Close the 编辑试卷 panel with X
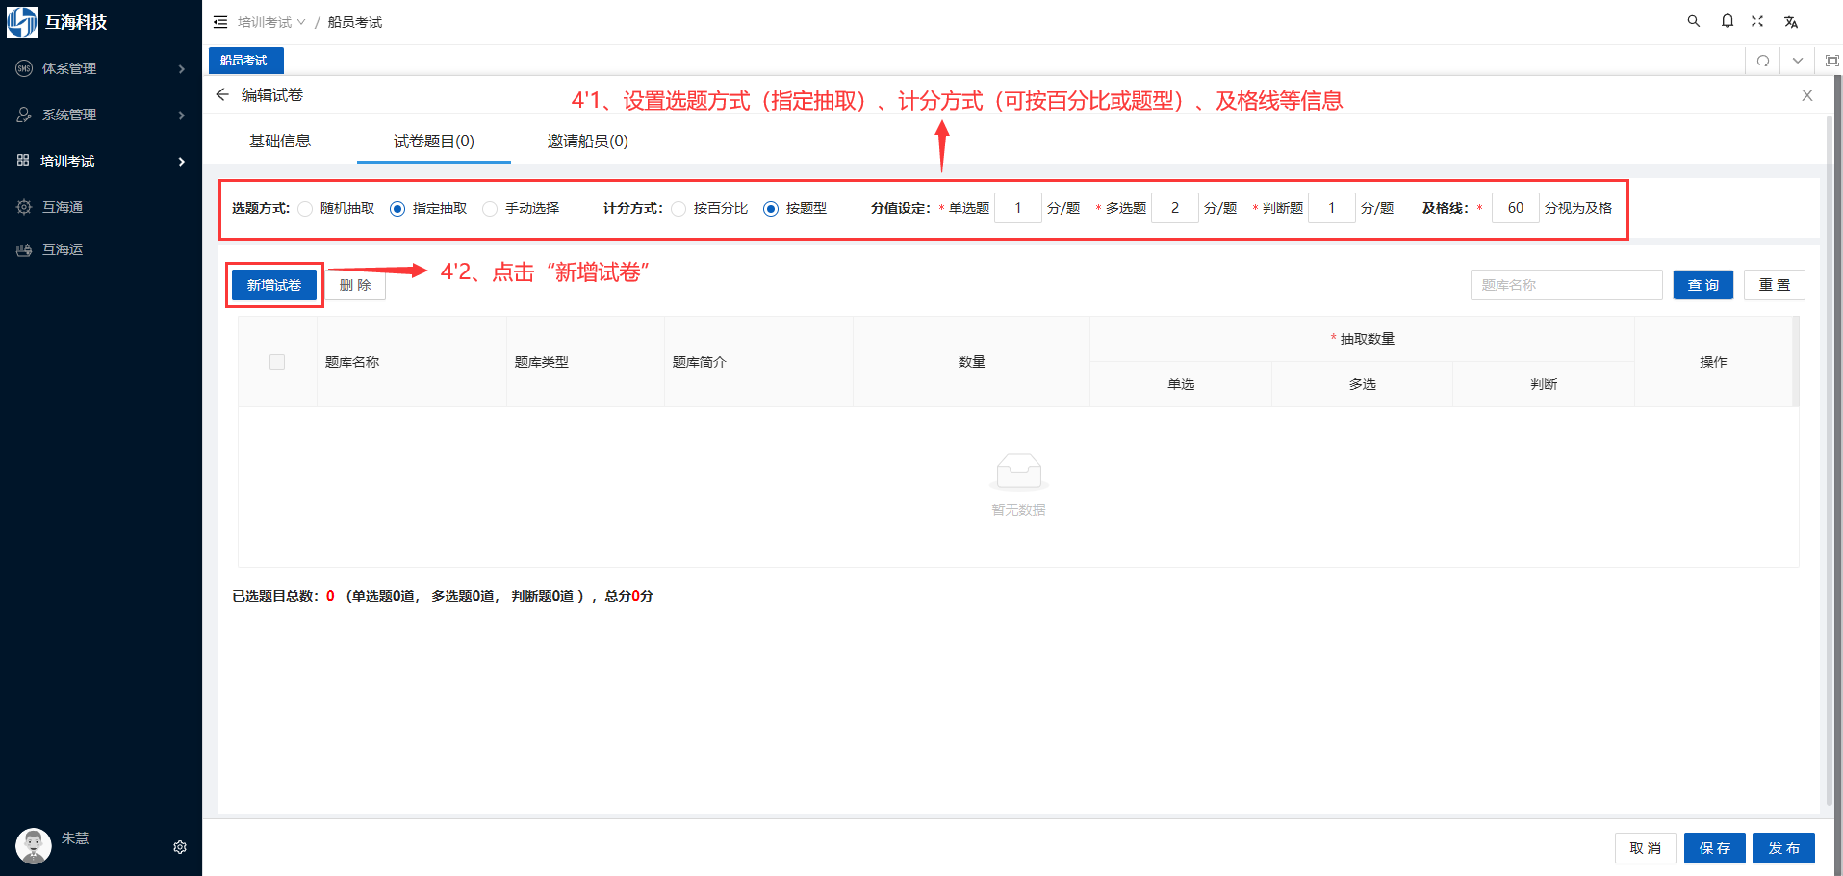1843x876 pixels. point(1807,95)
